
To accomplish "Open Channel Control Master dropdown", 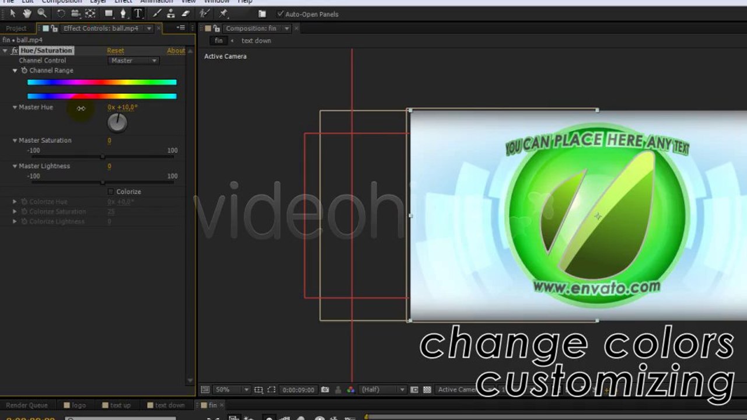I will (134, 61).
